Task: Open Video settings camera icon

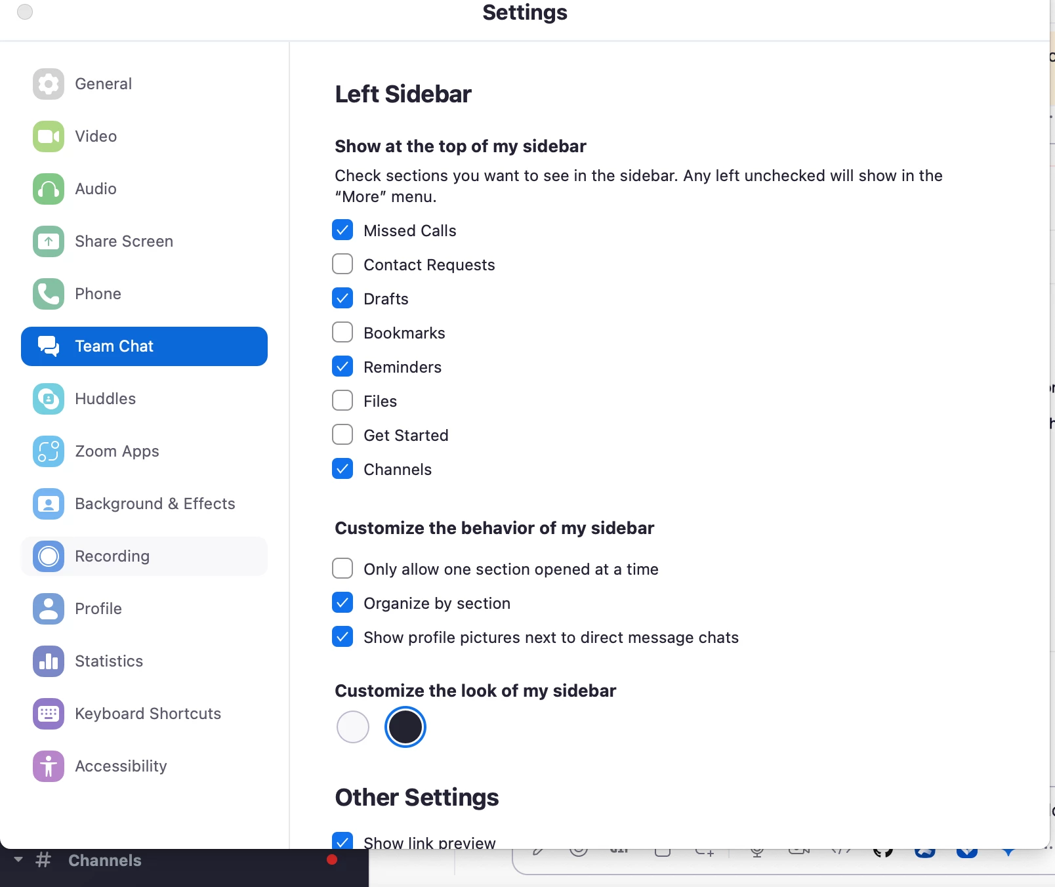Action: (49, 136)
